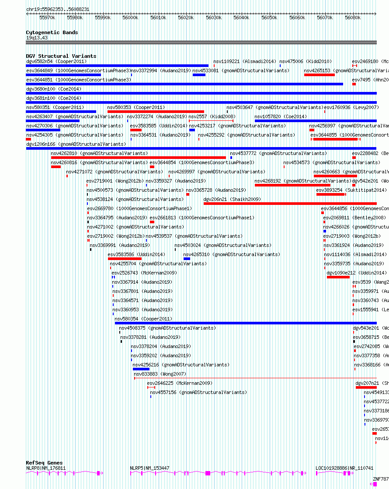Image resolution: width=389 pixels, height=489 pixels.
Task: Open the nsv475006 (Kidd2010) variant
Action: (305, 61)
